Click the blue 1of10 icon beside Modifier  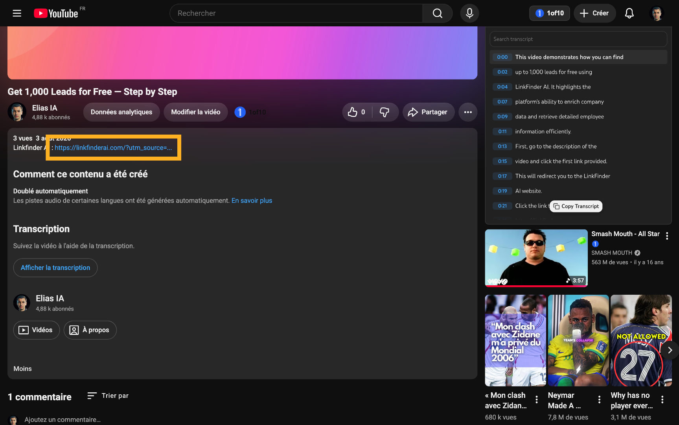[240, 112]
